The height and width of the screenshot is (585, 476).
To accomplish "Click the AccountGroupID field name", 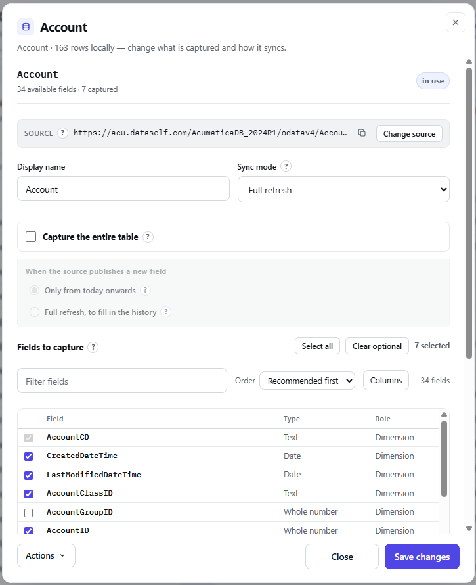I will 79,512.
